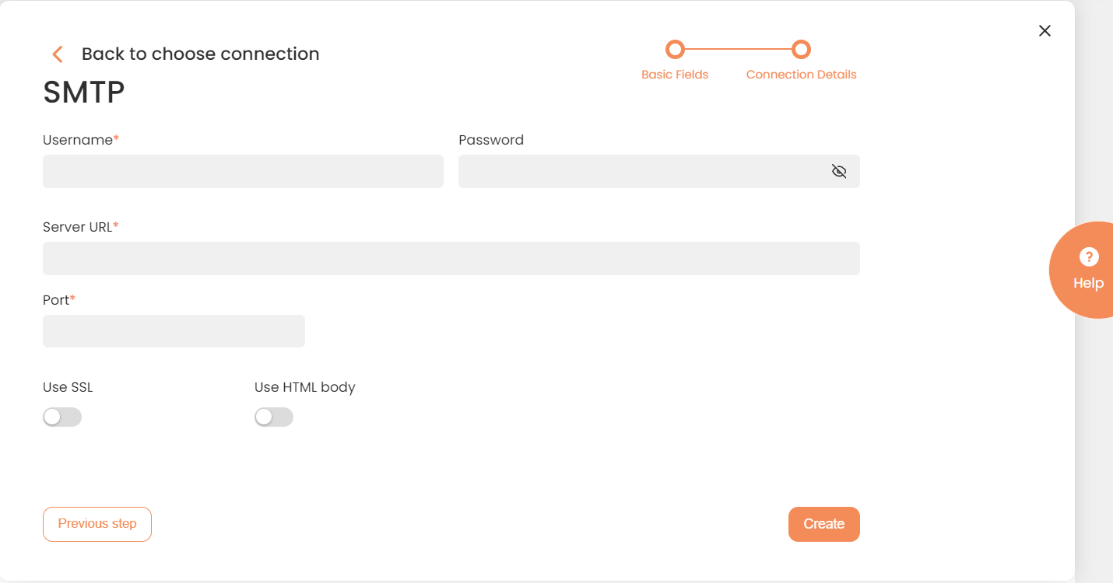Click the question mark inside Help bubble
Viewport: 1113px width, 583px height.
pos(1087,257)
